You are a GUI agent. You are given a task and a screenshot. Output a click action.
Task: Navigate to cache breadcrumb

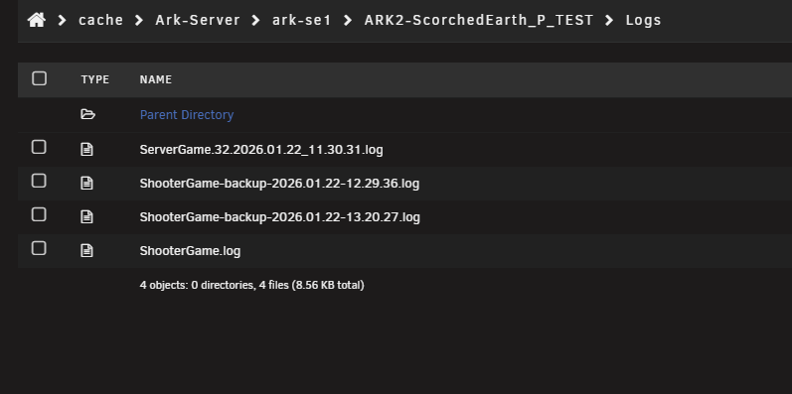tap(101, 20)
